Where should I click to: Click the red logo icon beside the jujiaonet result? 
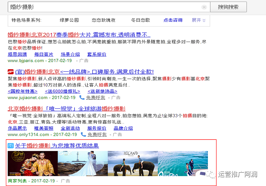pos(11,72)
